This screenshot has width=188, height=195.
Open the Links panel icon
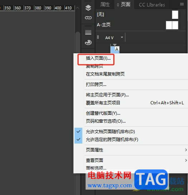tap(88, 18)
